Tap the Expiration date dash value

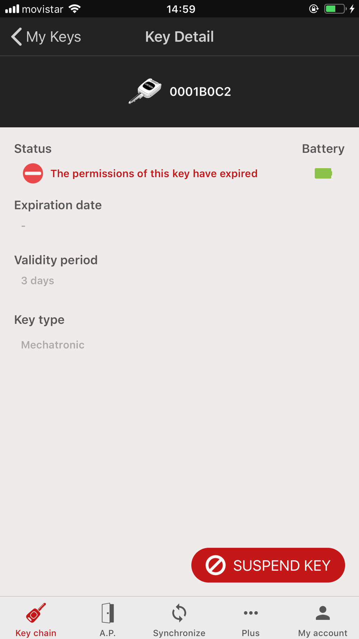(23, 226)
